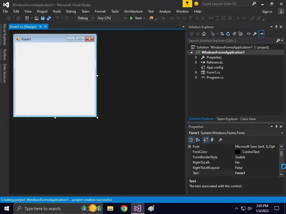Pin the Form1.cs [Design] tab

[x=40, y=26]
